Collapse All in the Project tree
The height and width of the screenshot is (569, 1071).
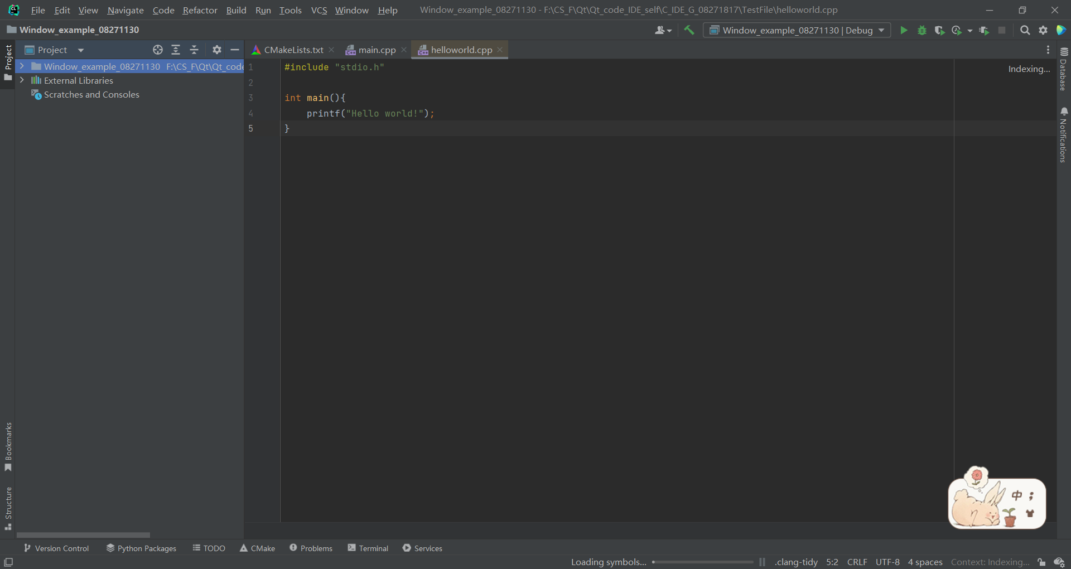click(x=194, y=50)
